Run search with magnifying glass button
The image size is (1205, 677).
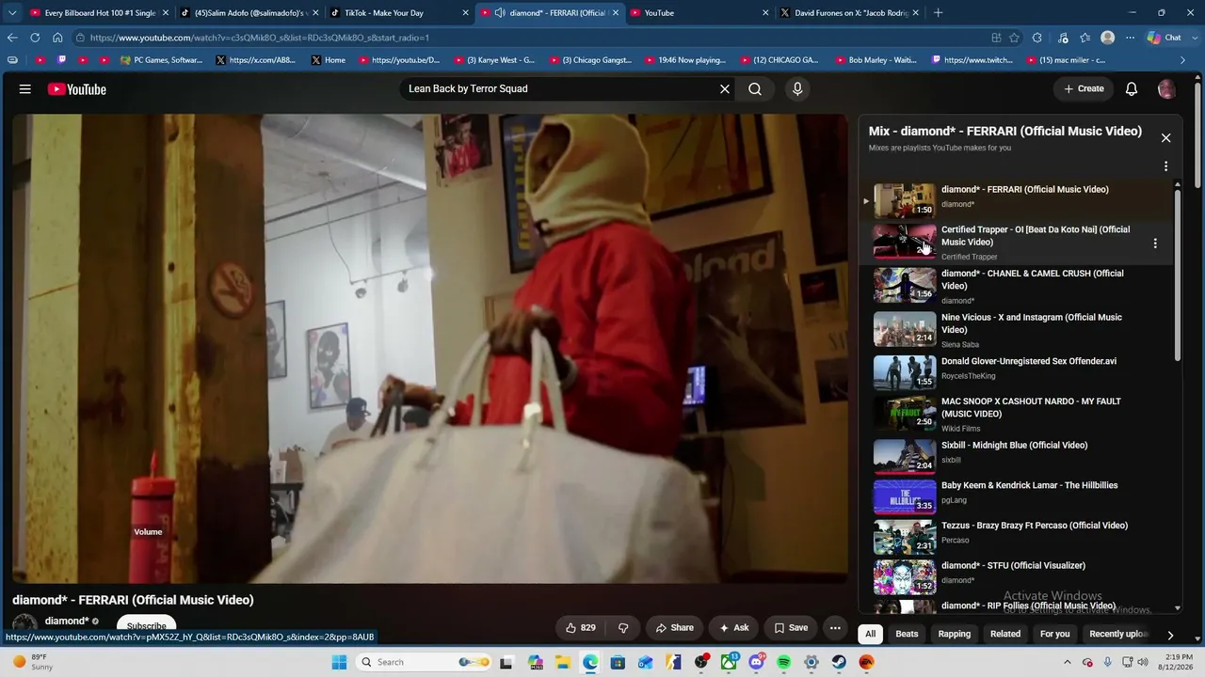point(755,89)
